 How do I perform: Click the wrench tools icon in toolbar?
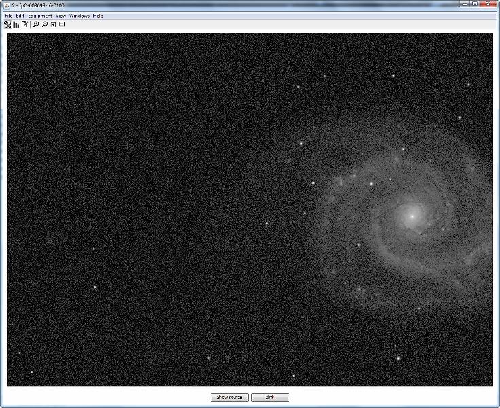pos(7,24)
